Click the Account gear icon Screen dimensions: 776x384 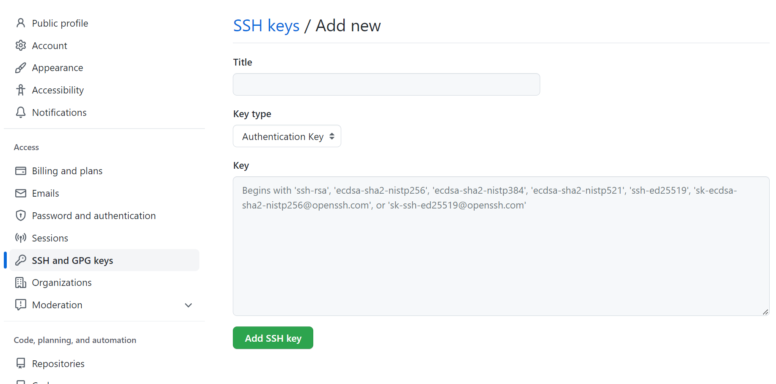(x=20, y=45)
